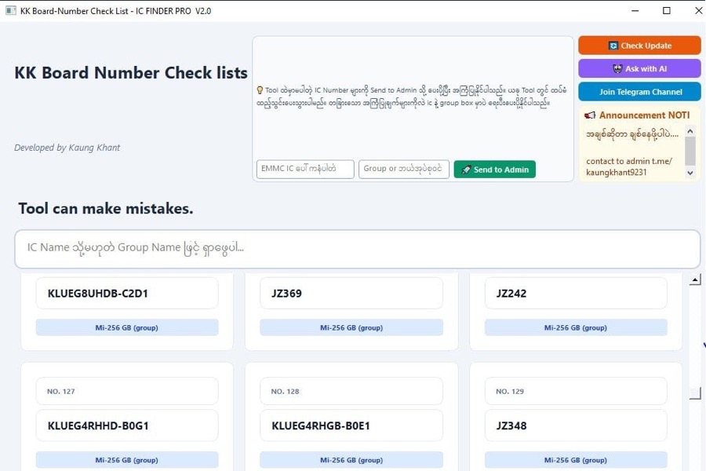
Task: Click the announcement scroll down arrow
Action: click(x=690, y=173)
